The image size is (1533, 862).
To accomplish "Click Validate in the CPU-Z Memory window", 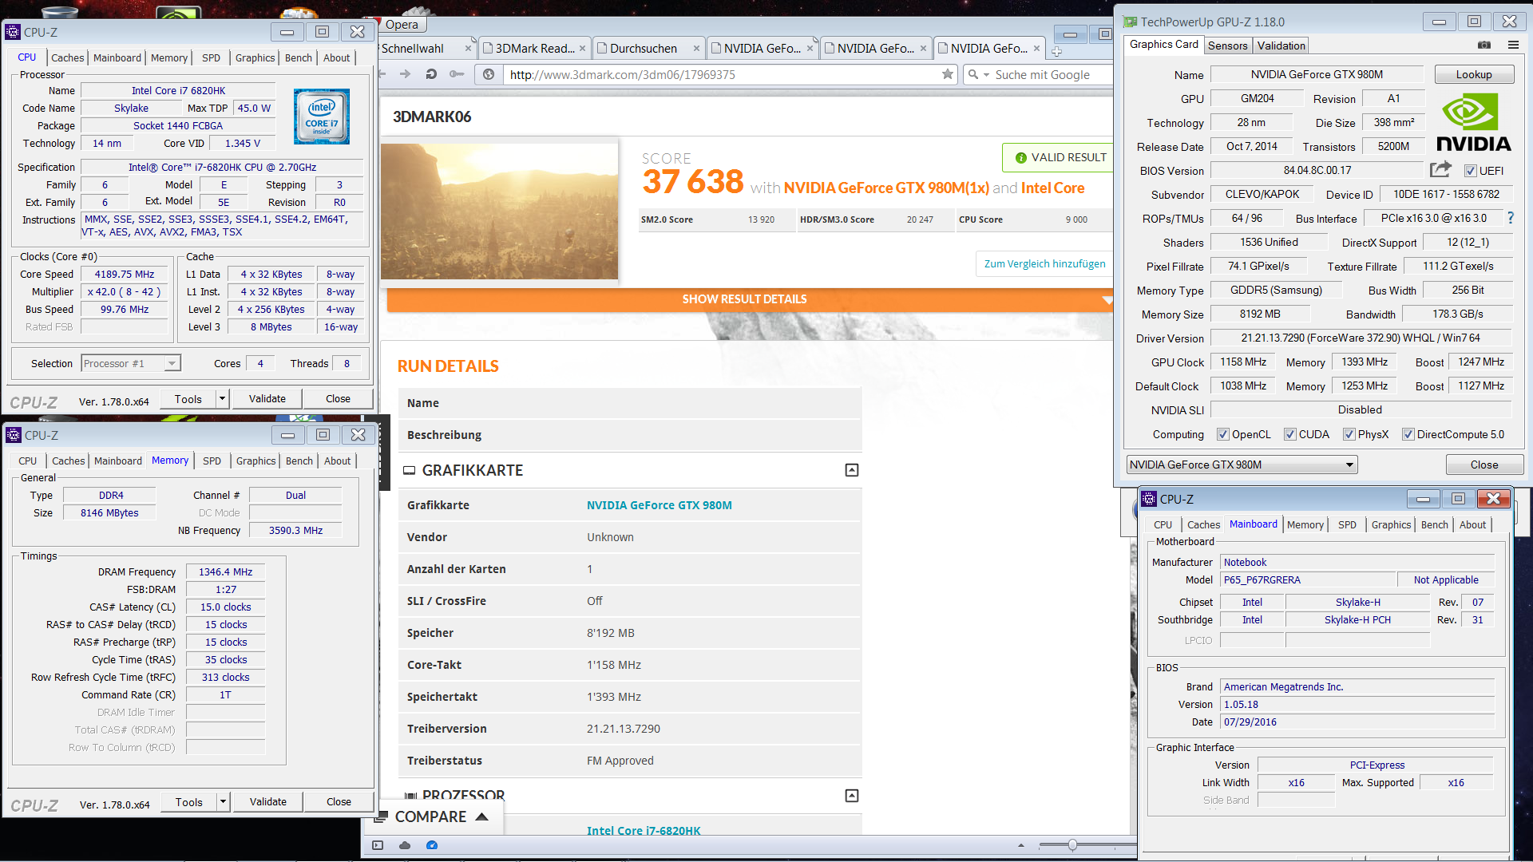I will pos(268,802).
